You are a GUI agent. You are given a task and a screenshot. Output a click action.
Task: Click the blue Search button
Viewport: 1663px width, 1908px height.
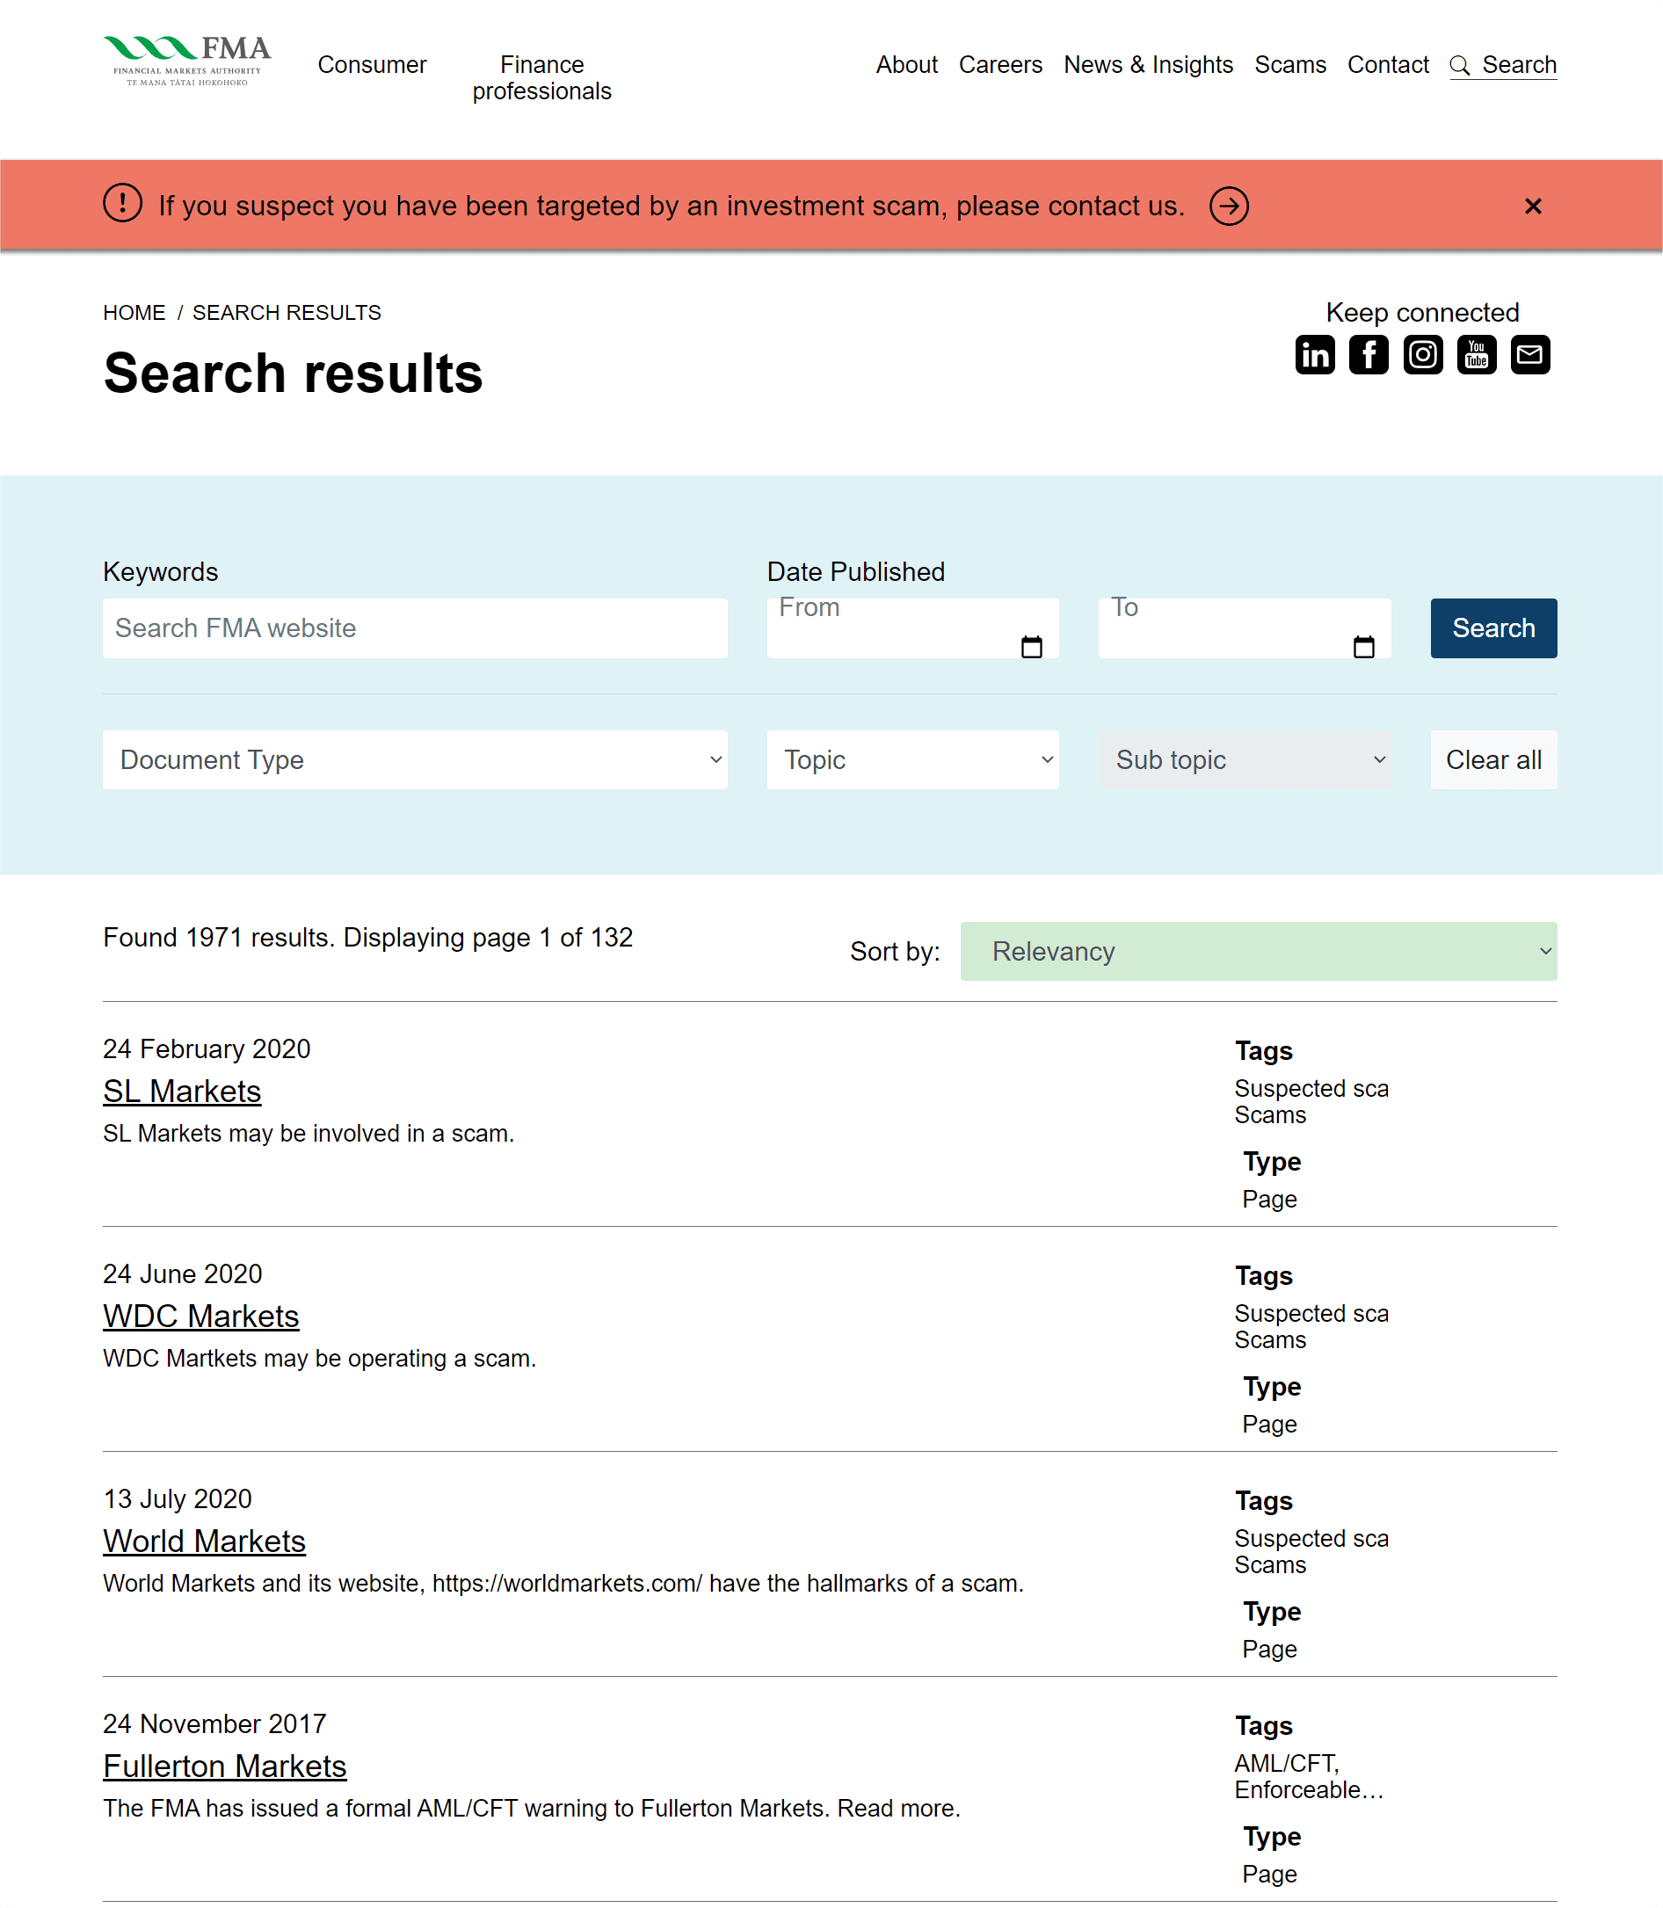tap(1493, 628)
